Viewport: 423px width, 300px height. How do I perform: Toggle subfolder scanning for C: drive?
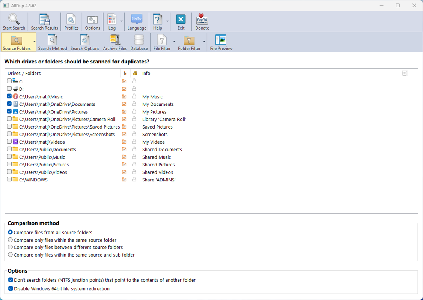(x=124, y=81)
